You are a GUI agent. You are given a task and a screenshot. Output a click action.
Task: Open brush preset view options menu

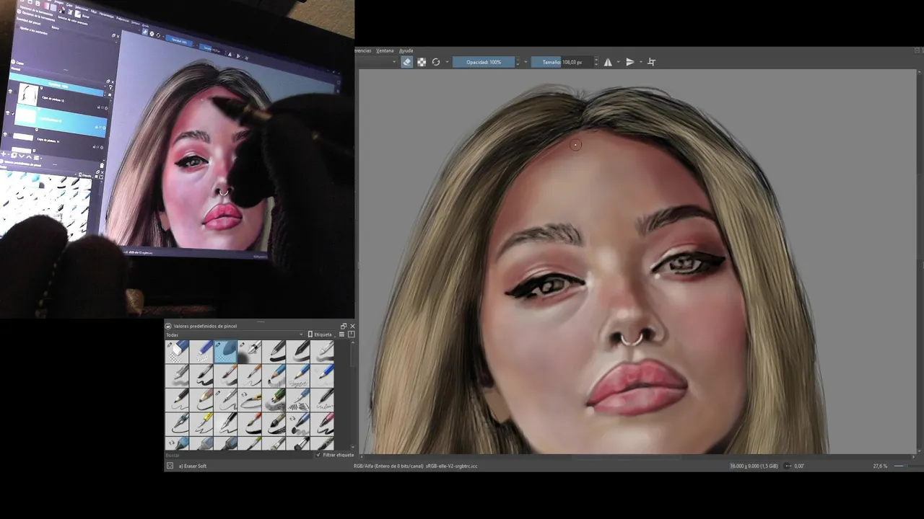click(341, 334)
